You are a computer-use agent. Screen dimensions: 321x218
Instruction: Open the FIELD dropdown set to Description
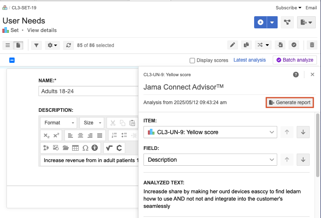(210, 160)
